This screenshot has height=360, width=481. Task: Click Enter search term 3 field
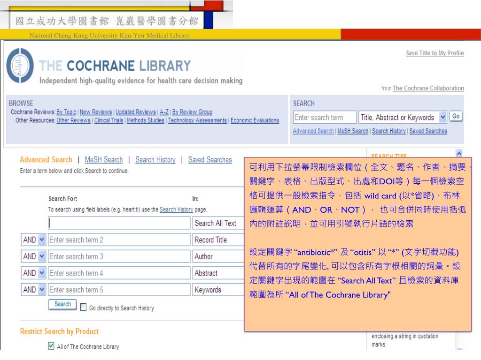tap(119, 256)
